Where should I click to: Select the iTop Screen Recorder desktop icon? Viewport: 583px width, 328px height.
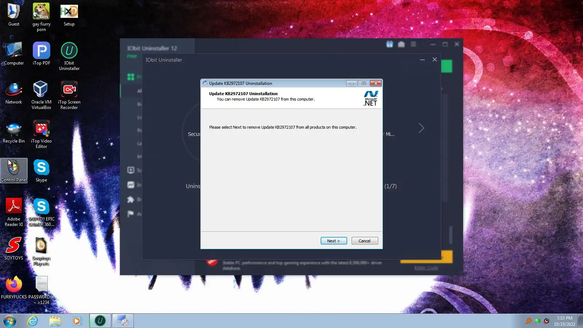click(69, 95)
